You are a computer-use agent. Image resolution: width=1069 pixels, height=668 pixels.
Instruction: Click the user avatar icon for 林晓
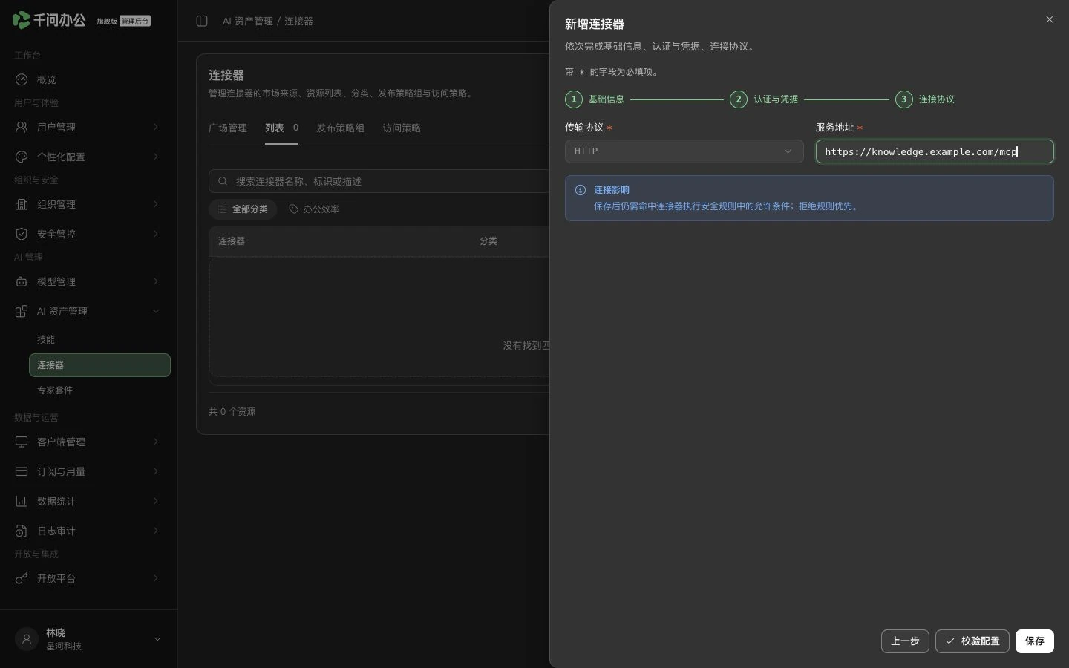coord(27,639)
